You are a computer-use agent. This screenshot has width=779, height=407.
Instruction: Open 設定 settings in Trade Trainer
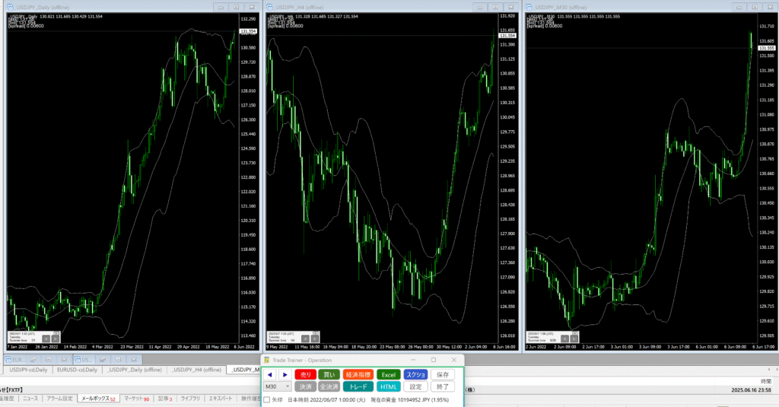point(415,386)
